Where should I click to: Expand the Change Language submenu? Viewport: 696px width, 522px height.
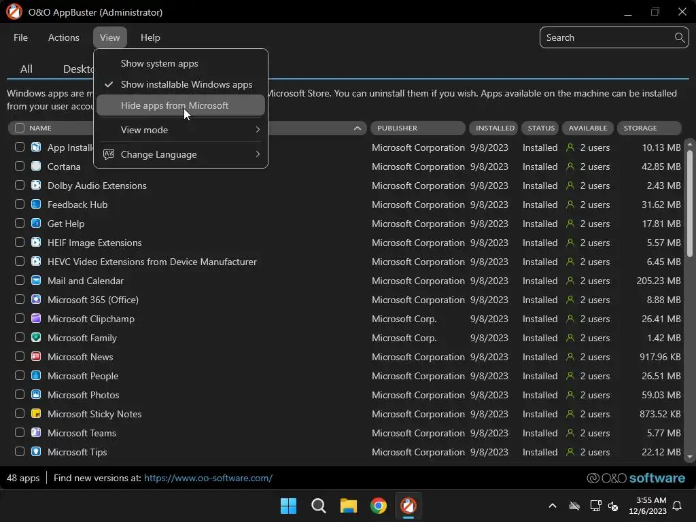click(x=181, y=154)
